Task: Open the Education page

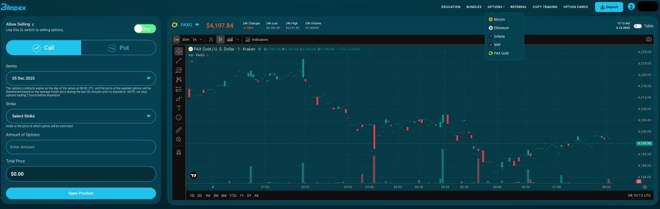Action: click(450, 7)
